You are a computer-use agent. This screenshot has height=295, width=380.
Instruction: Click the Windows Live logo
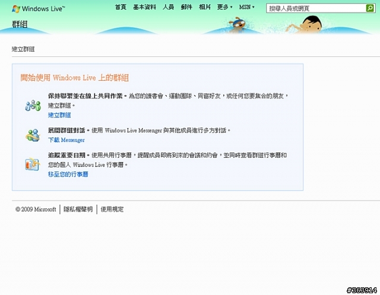coord(39,9)
